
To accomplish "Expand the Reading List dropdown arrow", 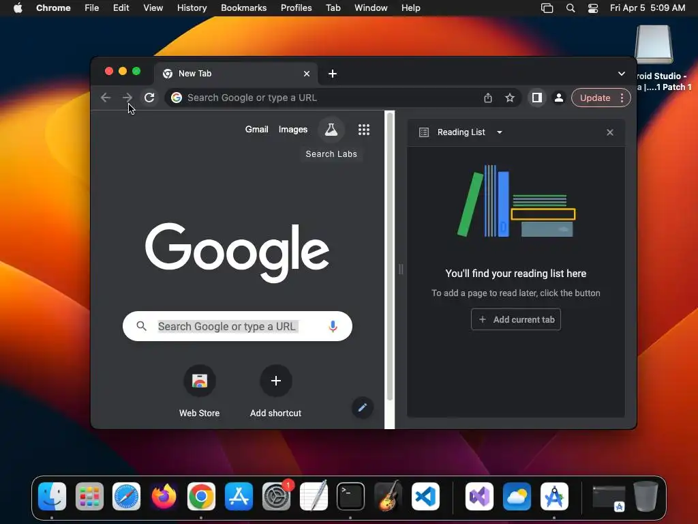I will 500,132.
